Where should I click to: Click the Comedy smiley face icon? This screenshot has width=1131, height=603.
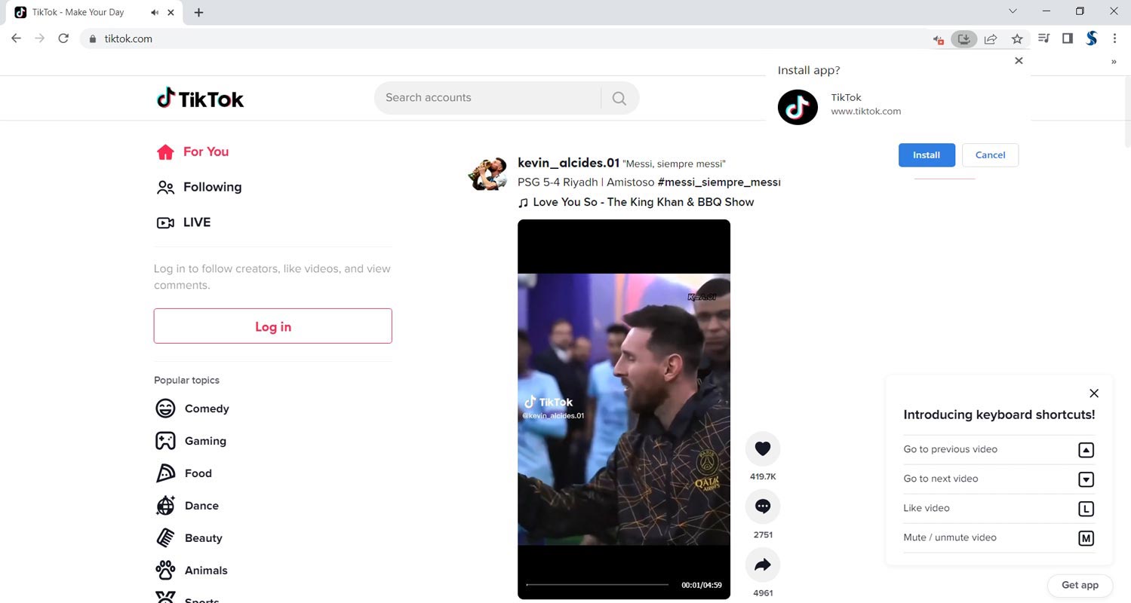[x=165, y=409]
